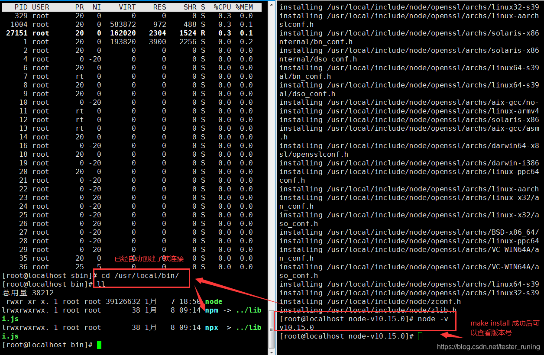544x355 pixels.
Task: Click the %MEM column header
Action: pyautogui.click(x=244, y=7)
